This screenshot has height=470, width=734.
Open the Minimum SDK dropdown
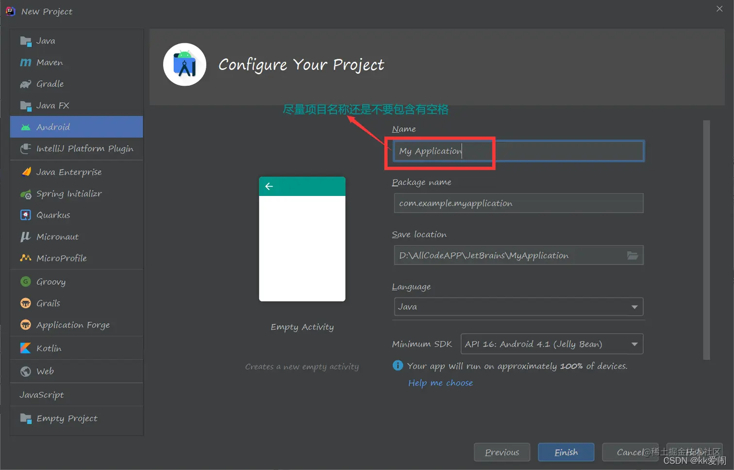point(551,344)
